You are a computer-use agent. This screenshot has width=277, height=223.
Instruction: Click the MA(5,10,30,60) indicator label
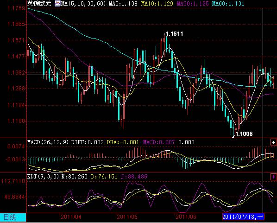pyautogui.click(x=83, y=4)
